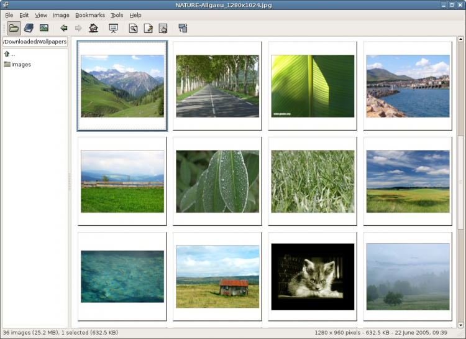466x339 pixels.
Task: Go to the home folder icon
Action: click(93, 28)
